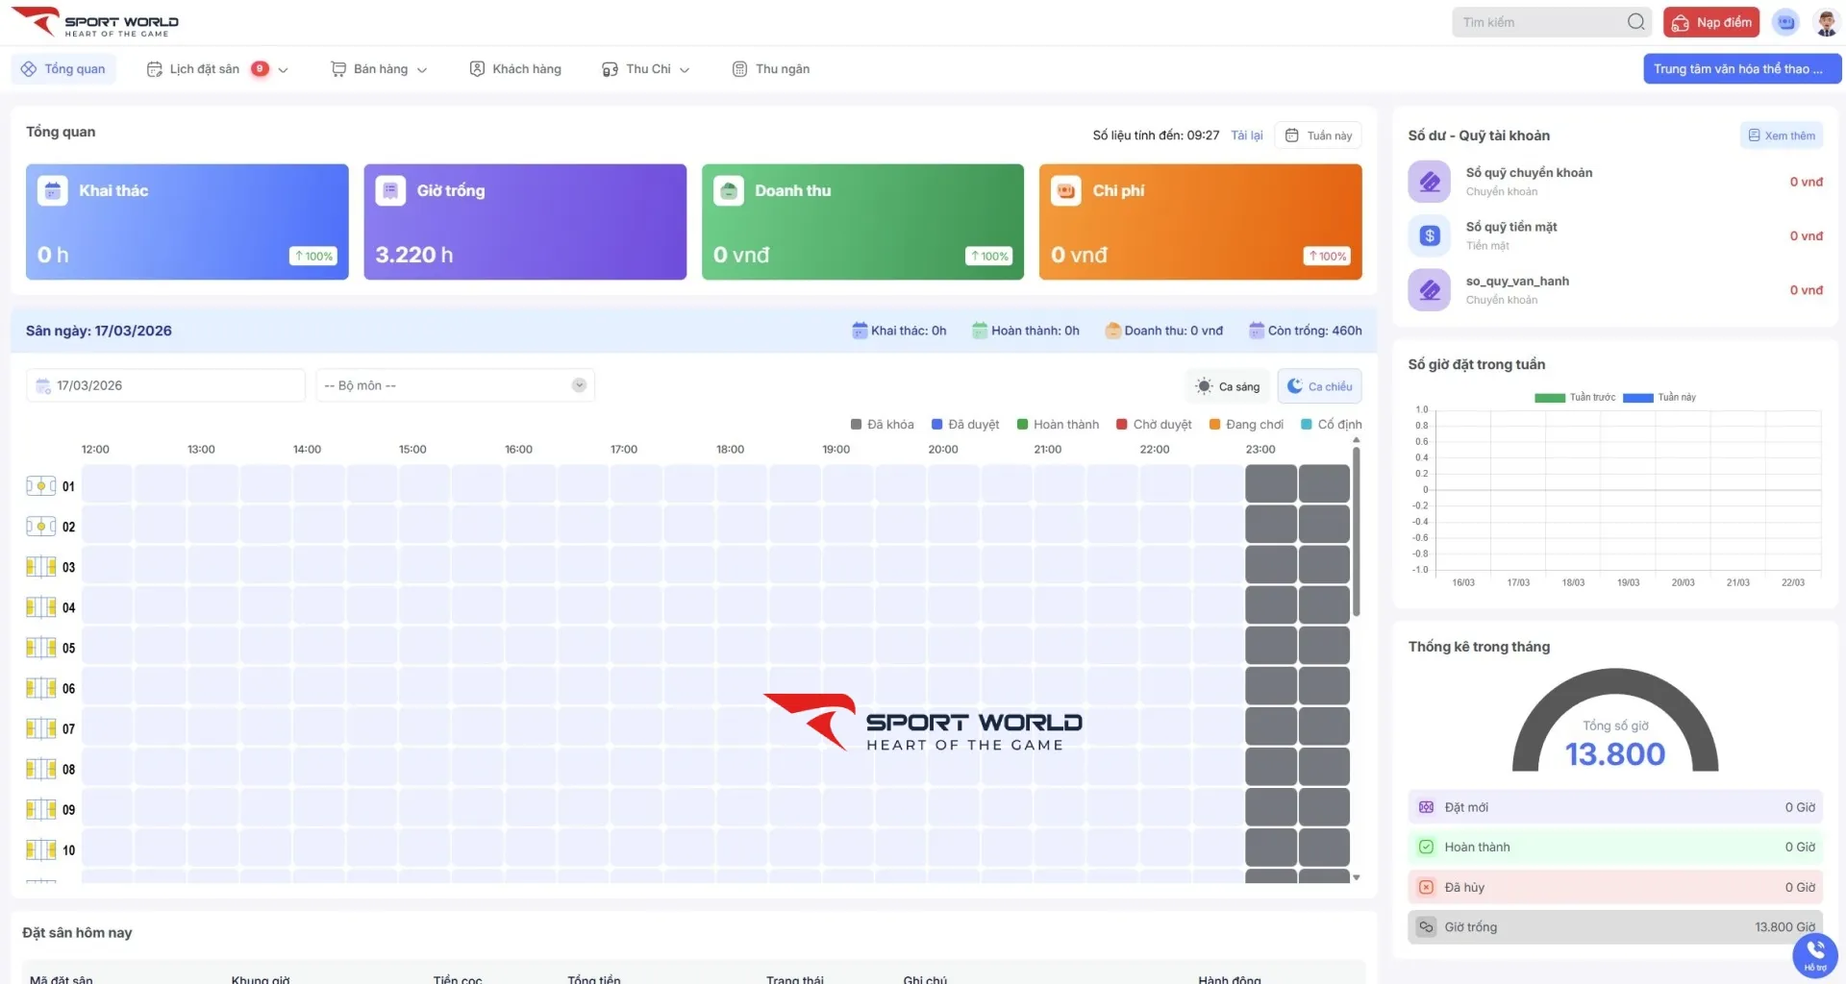Click the Chi phí card icon
The height and width of the screenshot is (984, 1846).
tap(1065, 191)
